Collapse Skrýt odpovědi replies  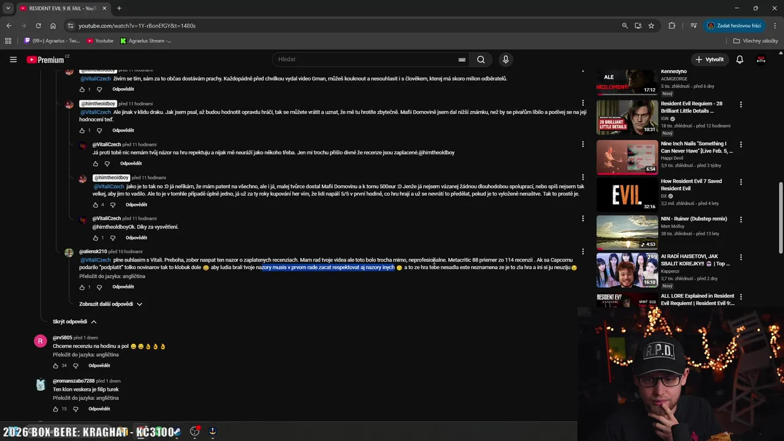tap(74, 322)
